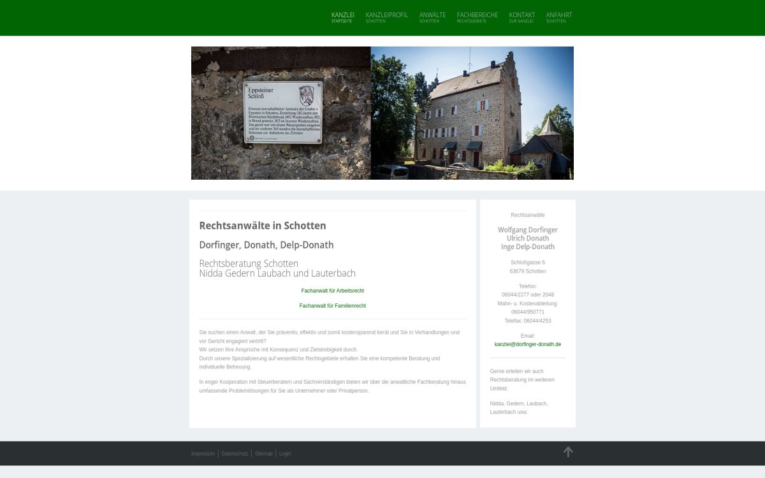
Task: Navigate to the Anfahrt page
Action: (558, 17)
